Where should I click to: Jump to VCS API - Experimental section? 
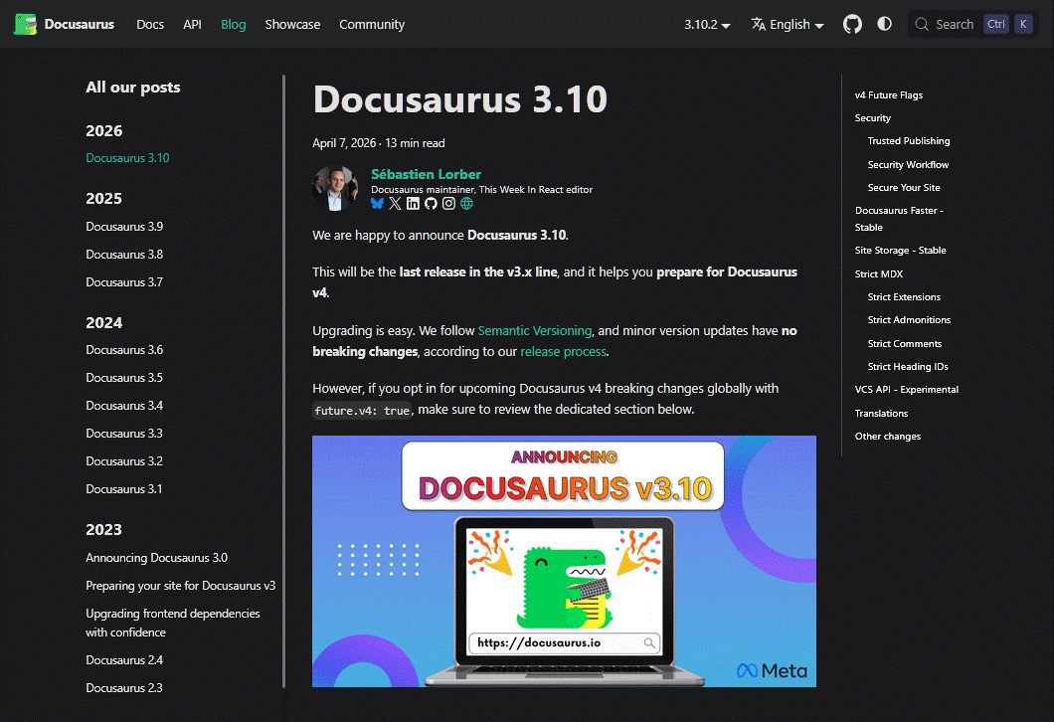click(x=907, y=389)
